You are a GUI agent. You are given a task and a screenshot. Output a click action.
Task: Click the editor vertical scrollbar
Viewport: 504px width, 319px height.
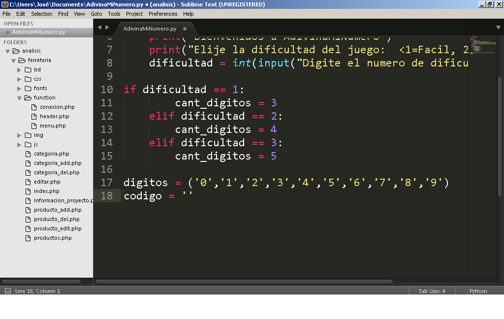tap(500, 136)
